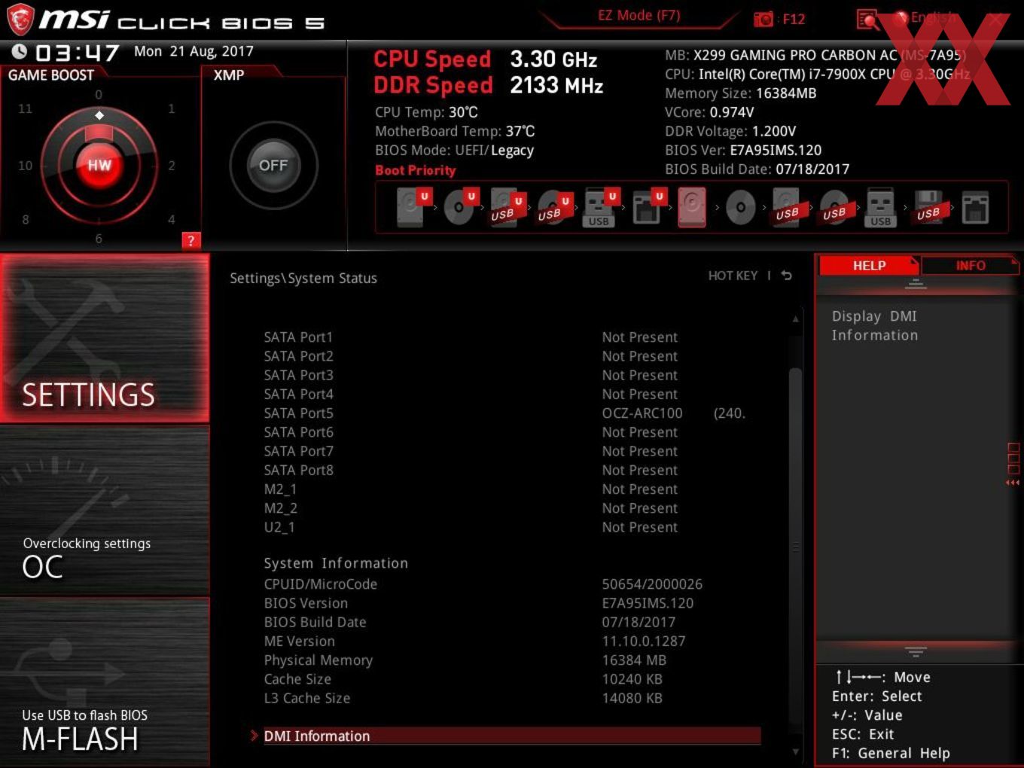1024x768 pixels.
Task: Open the BIOS search magnifier icon
Action: pyautogui.click(x=867, y=20)
